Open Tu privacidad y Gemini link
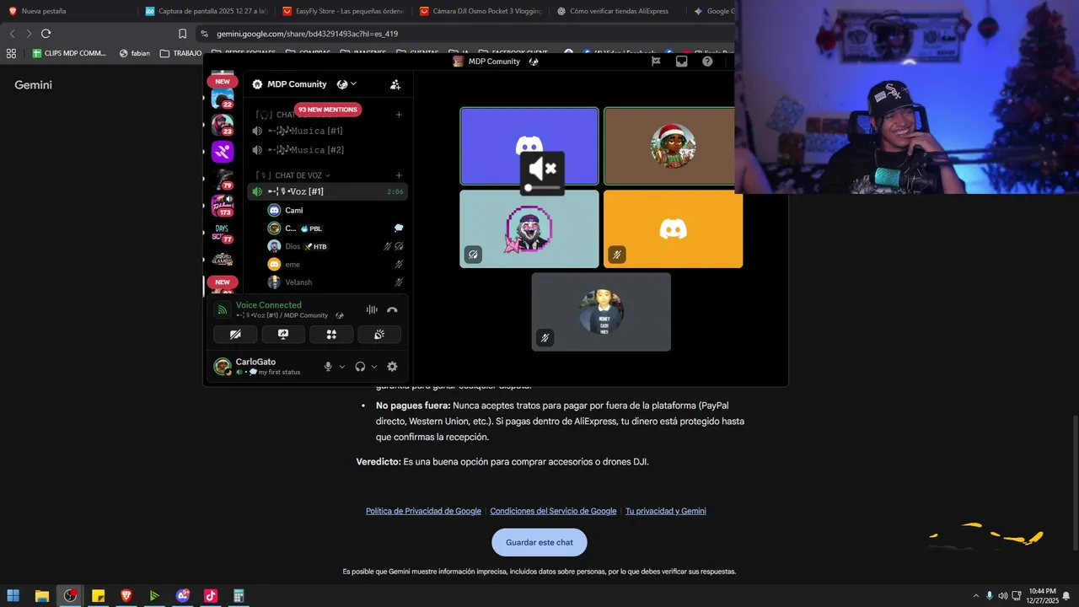Screen dimensions: 1079x607 point(666,511)
